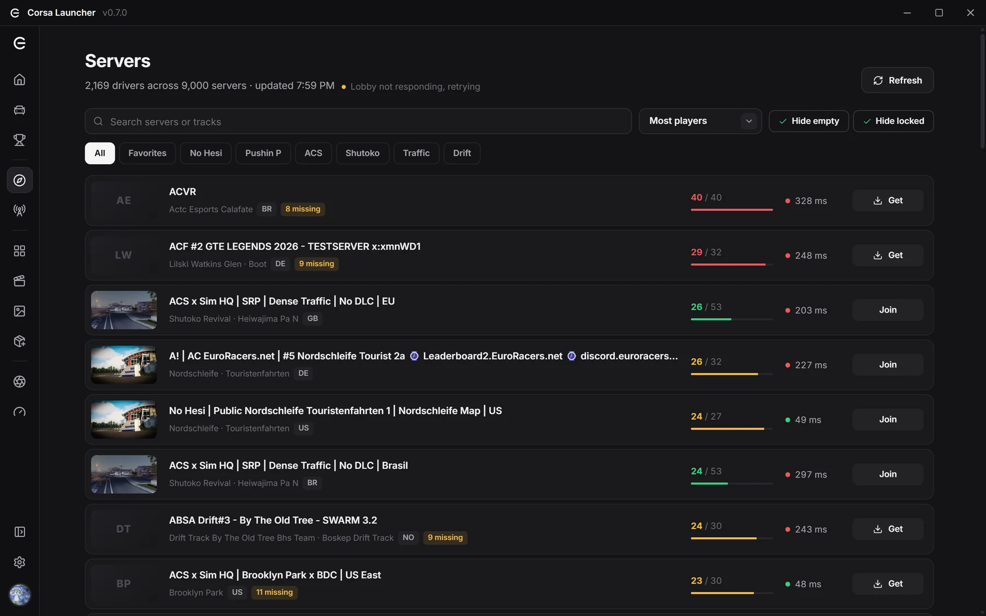Click the Brooklyn Park player capacity bar
This screenshot has height=616, width=986.
(x=731, y=593)
